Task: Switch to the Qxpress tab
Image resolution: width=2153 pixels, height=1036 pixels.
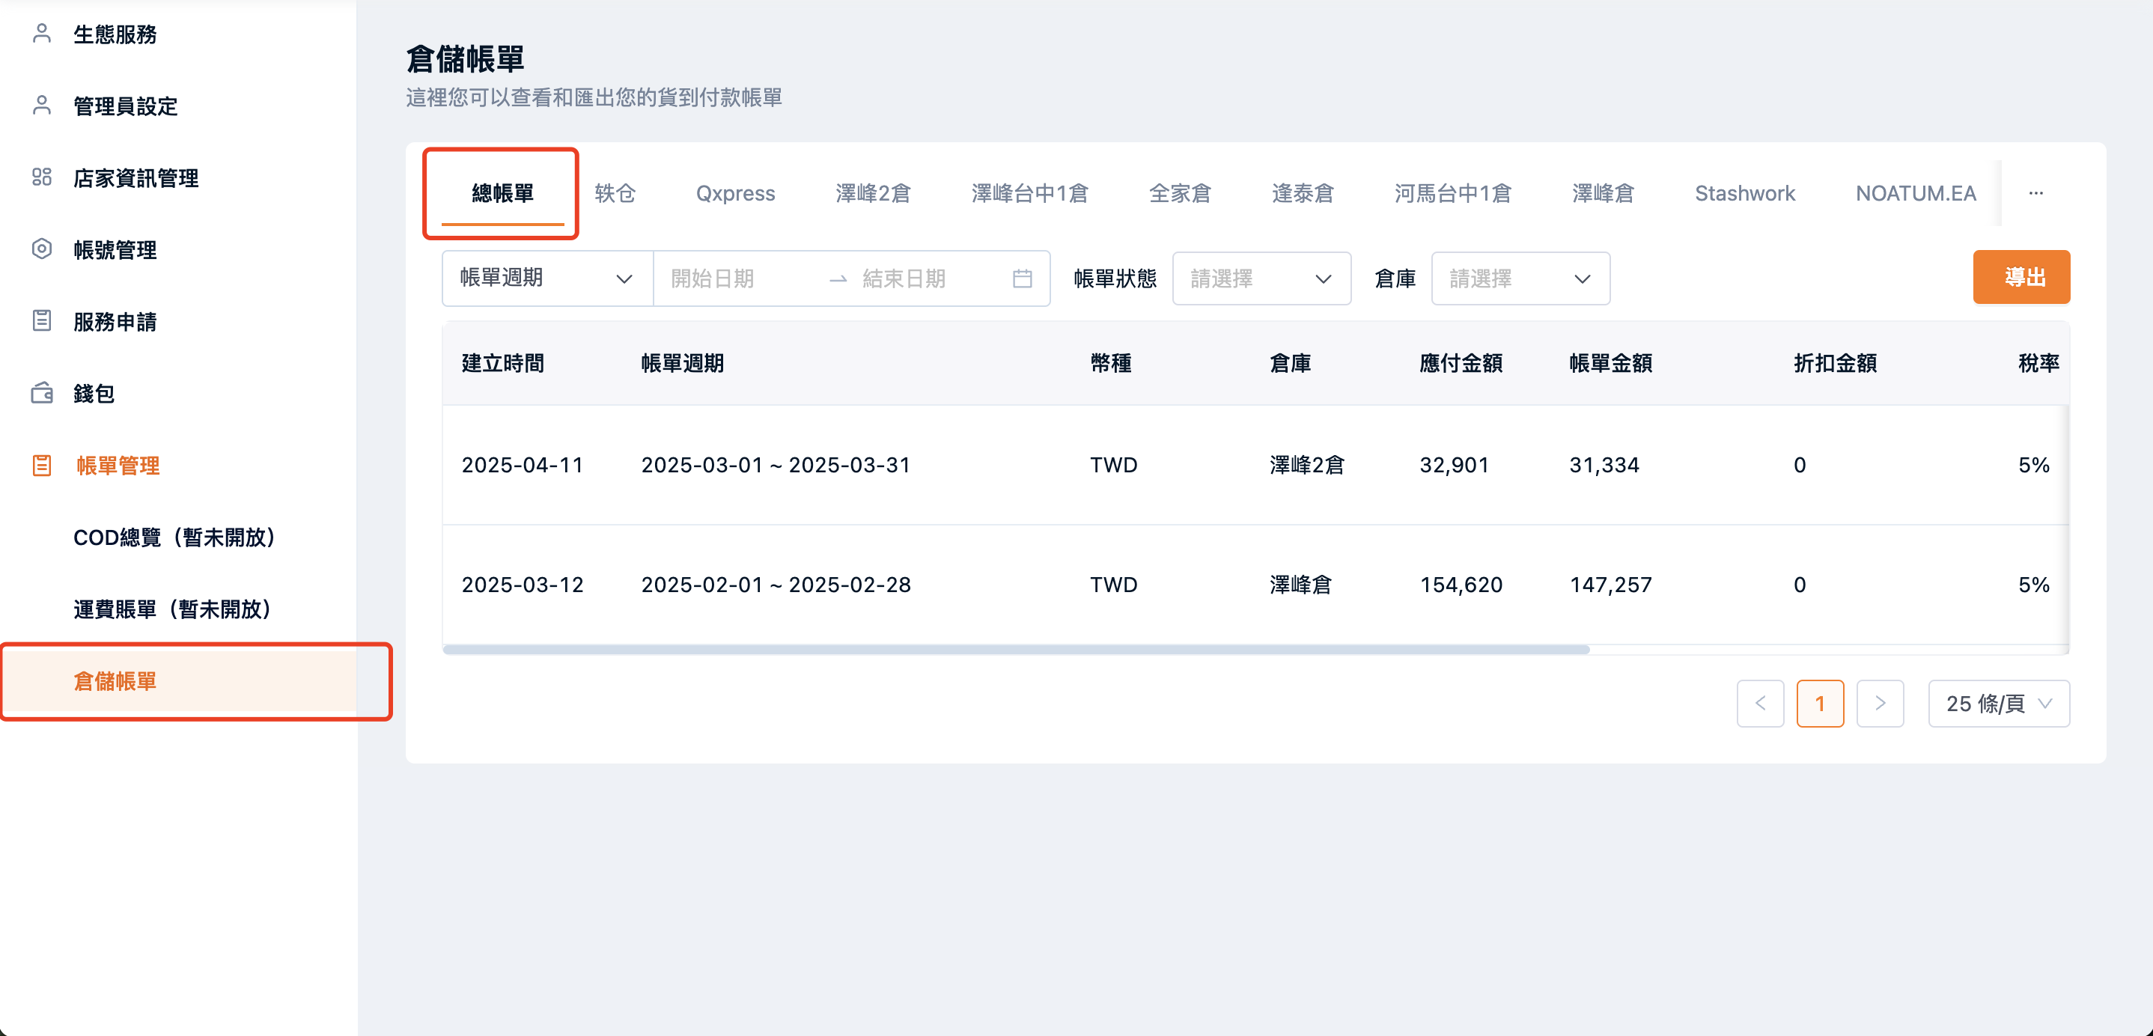Action: tap(735, 193)
